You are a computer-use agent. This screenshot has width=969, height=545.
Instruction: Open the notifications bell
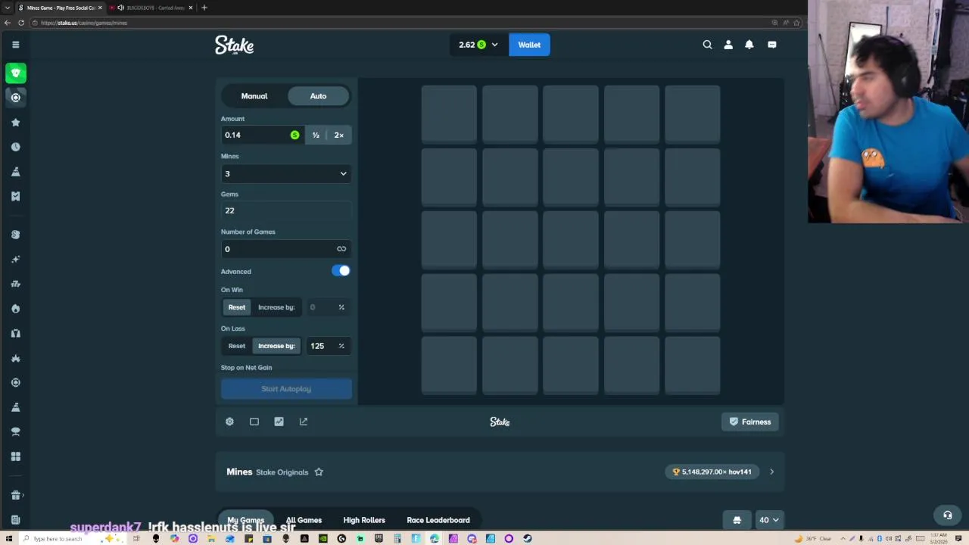(749, 45)
